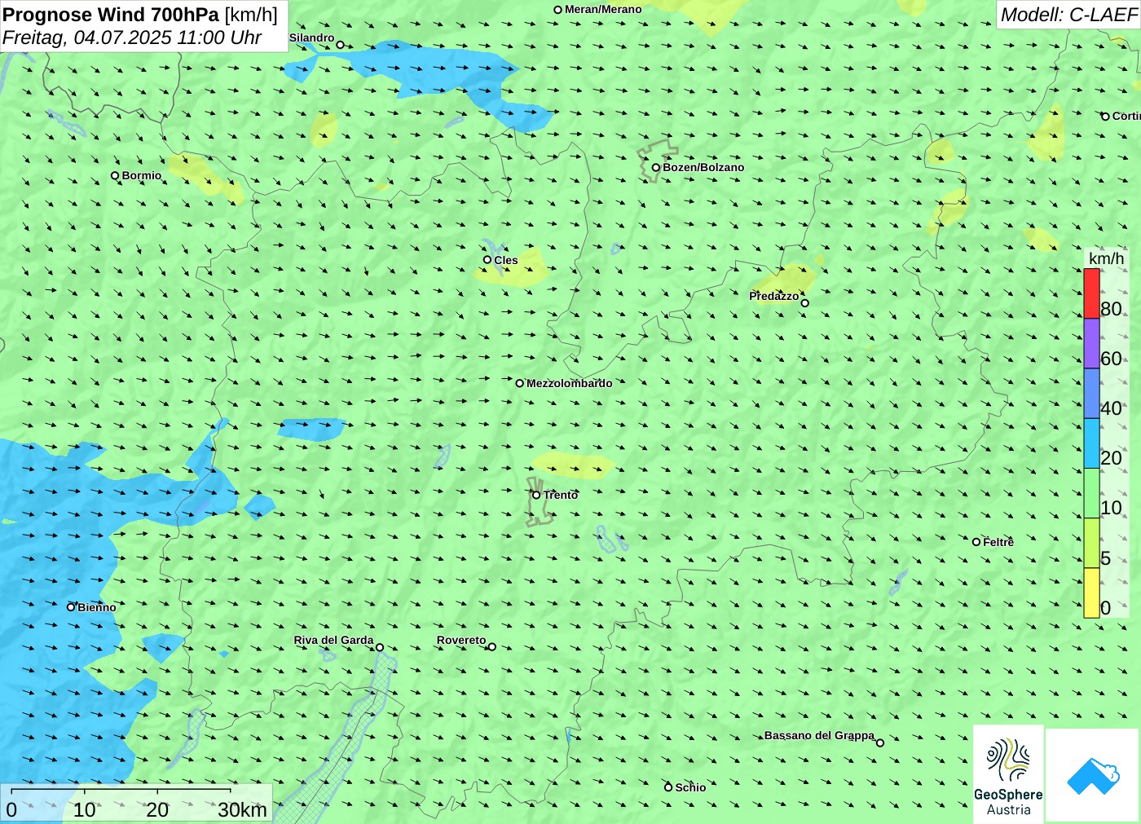Click the 'Prognose Wind 700hPa' title
Viewport: 1141px width, 824px height.
point(111,15)
